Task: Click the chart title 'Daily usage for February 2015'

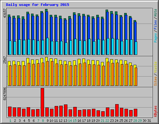Action: (38, 5)
